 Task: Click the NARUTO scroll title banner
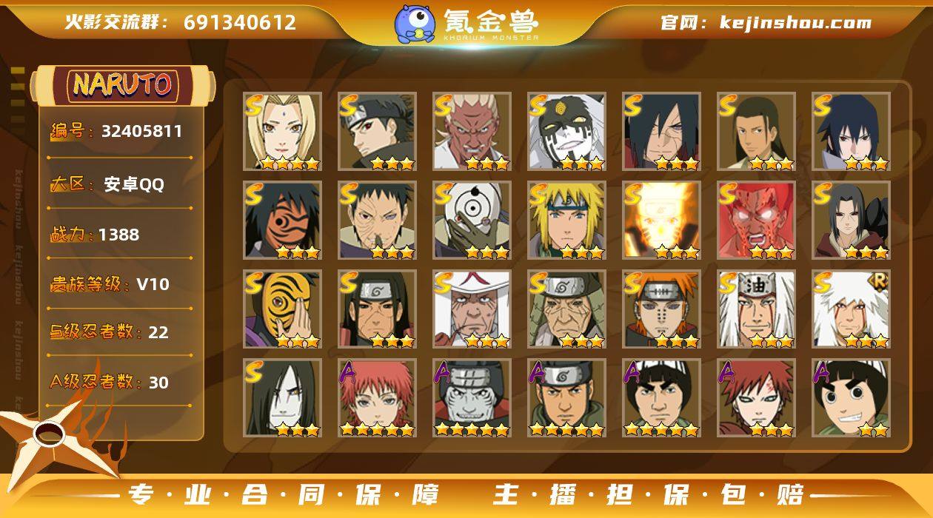pos(122,85)
